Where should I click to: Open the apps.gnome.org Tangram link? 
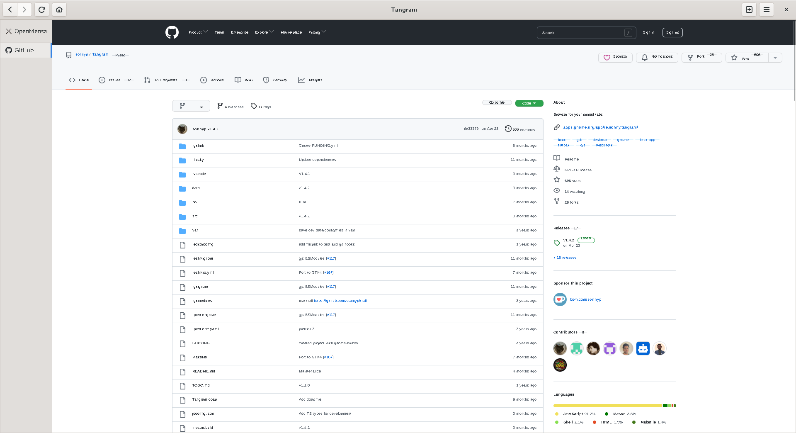pos(600,127)
